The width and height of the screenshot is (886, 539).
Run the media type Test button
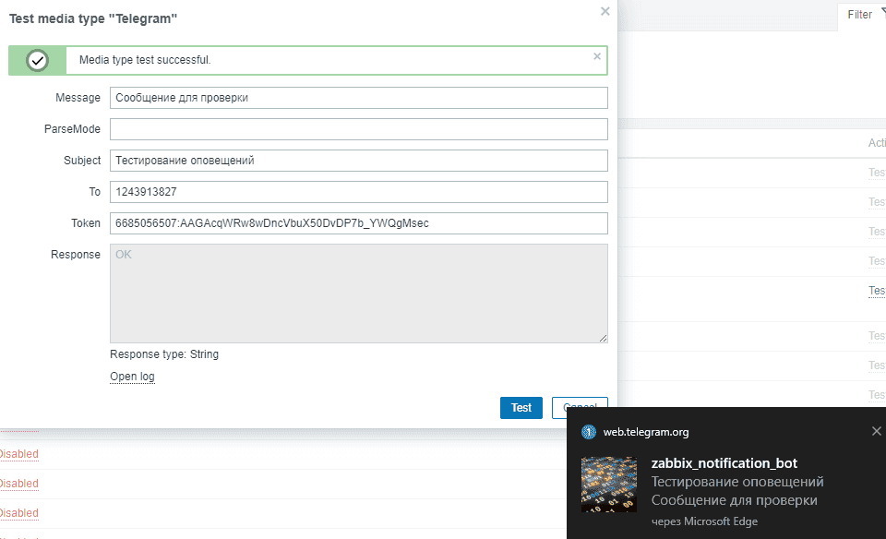tap(521, 408)
